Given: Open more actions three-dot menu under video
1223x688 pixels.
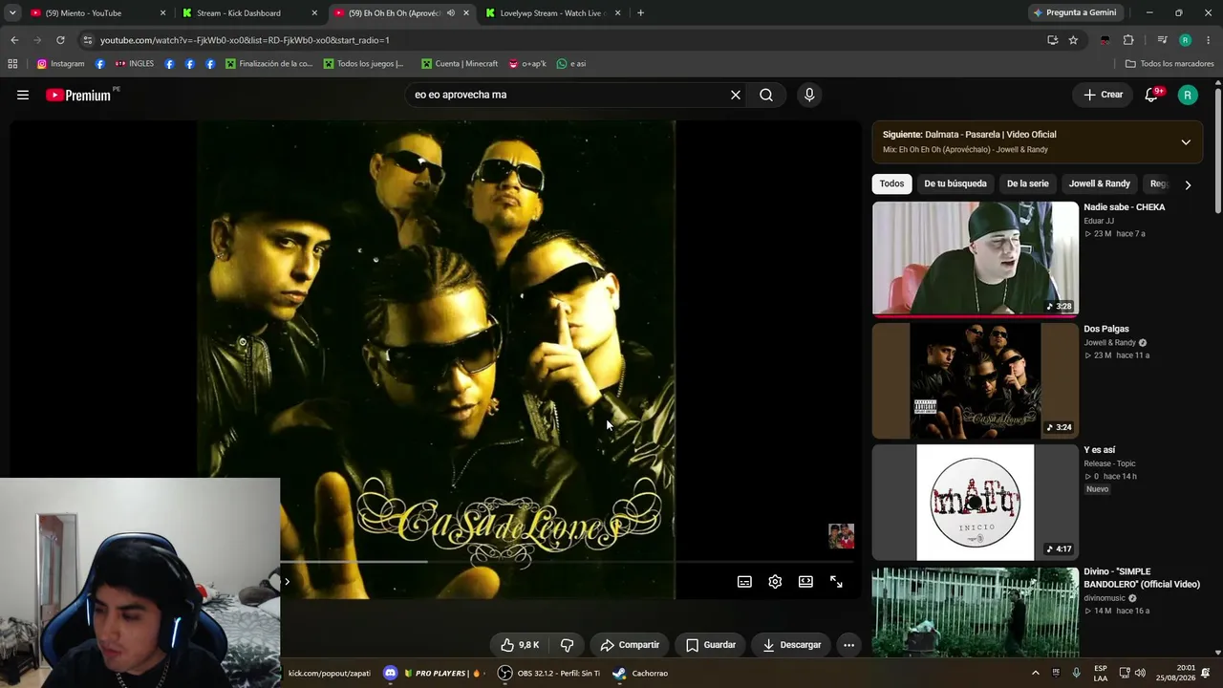Looking at the screenshot, I should coord(848,645).
